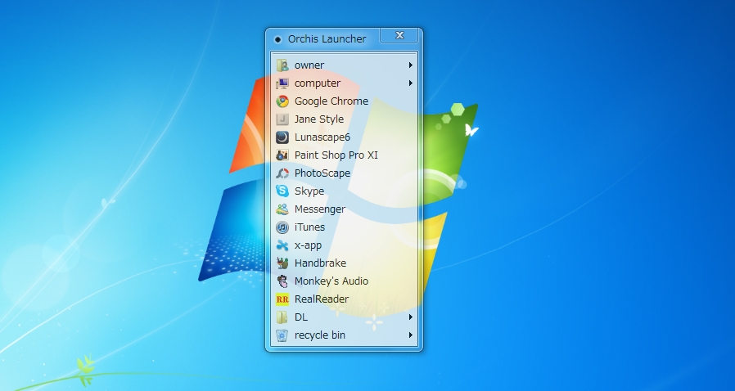The width and height of the screenshot is (735, 391).
Task: Select the Paint Shop Pro XI entry
Action: pyautogui.click(x=344, y=155)
